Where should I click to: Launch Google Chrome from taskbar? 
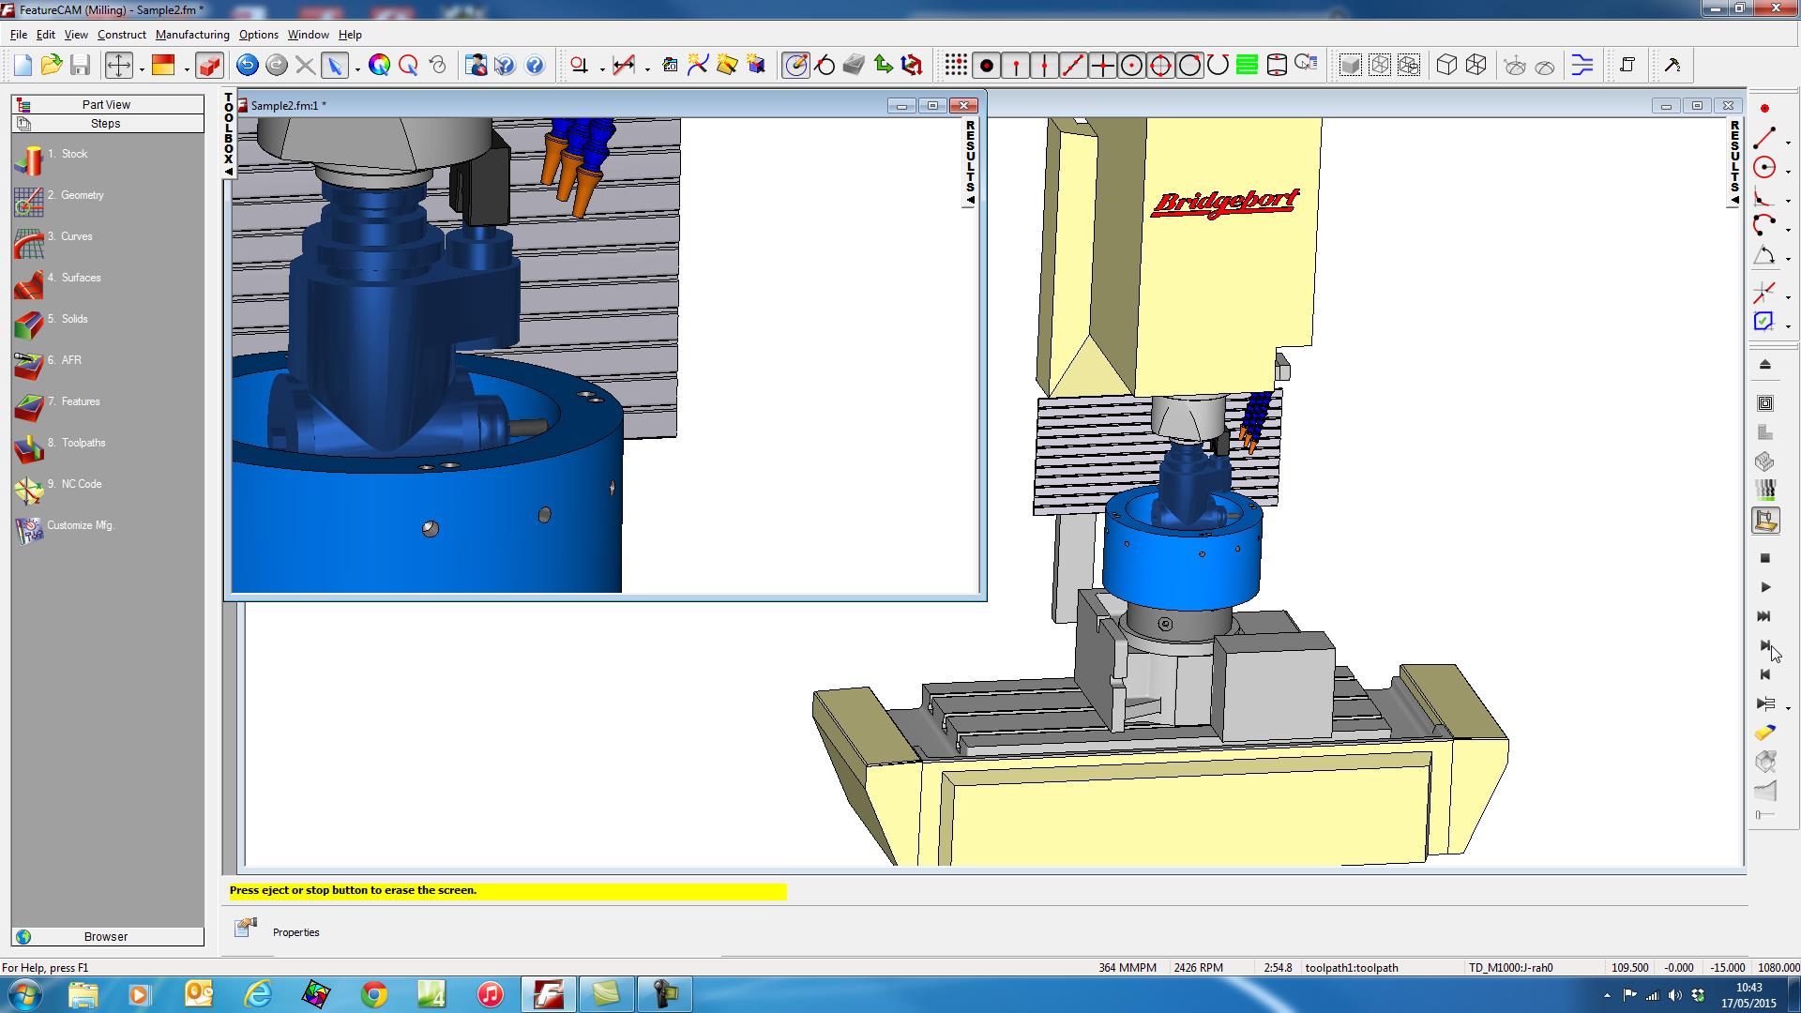tap(374, 994)
